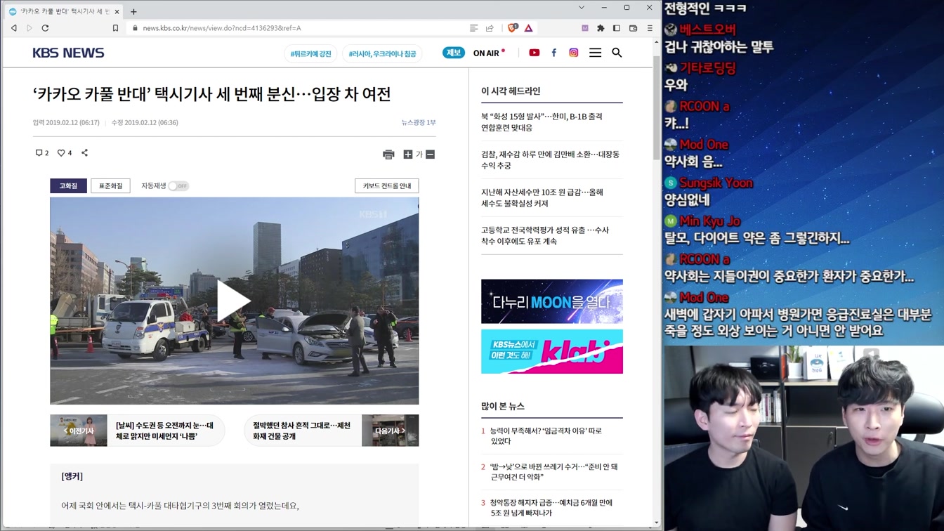944x531 pixels.
Task: Click the browser back arrow
Action: pyautogui.click(x=13, y=28)
